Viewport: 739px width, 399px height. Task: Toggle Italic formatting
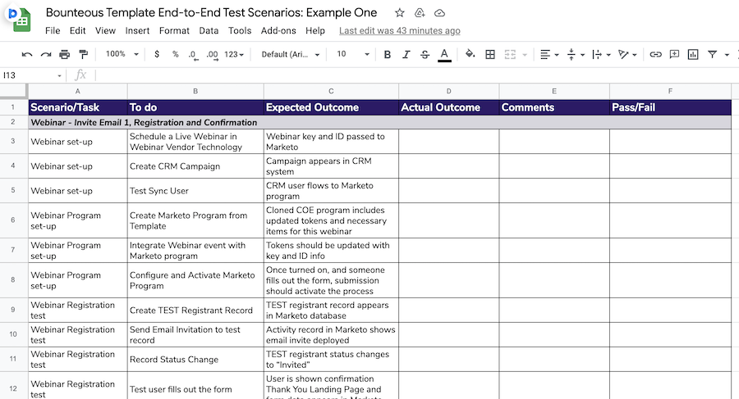pos(406,55)
